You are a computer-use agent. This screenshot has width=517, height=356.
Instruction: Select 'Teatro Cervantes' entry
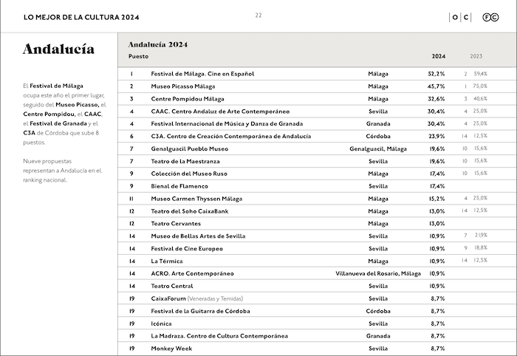(x=176, y=224)
